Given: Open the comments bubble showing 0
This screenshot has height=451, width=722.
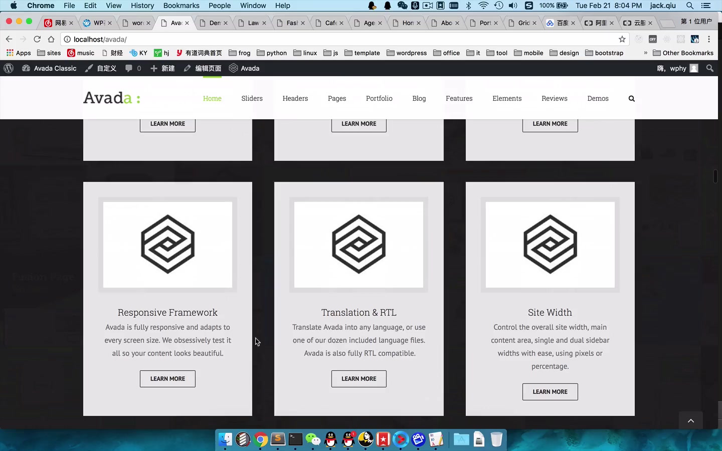Looking at the screenshot, I should coord(133,68).
